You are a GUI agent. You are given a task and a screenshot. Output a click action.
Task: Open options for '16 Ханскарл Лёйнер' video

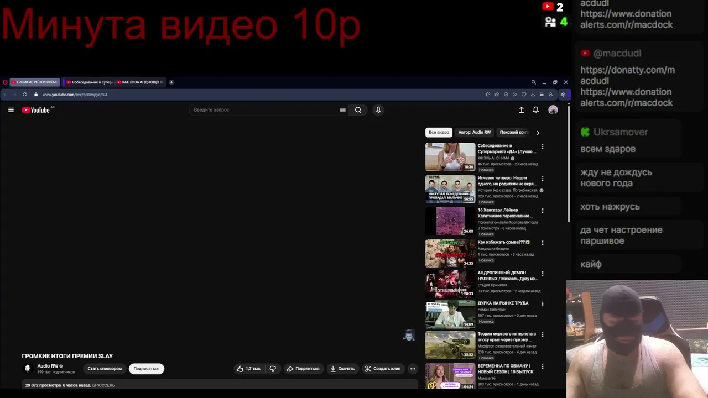coord(542,211)
